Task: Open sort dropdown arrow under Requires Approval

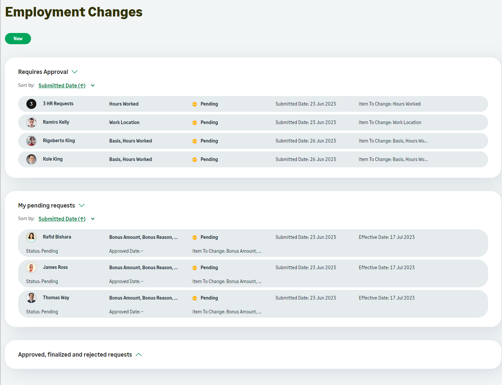Action: point(93,86)
